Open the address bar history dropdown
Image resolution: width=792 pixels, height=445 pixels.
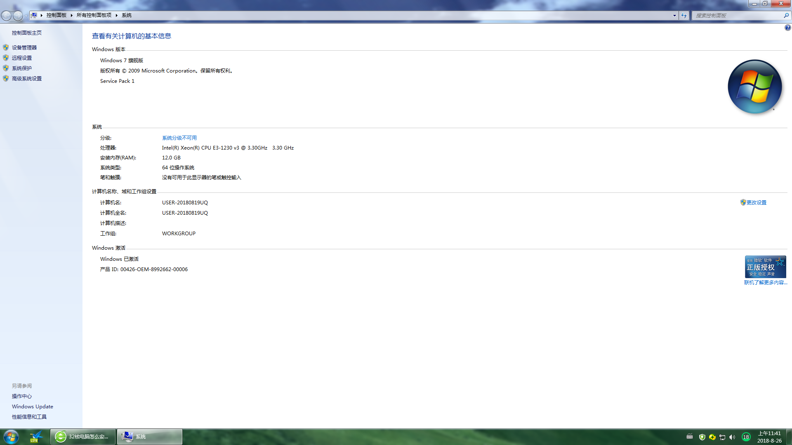[674, 15]
